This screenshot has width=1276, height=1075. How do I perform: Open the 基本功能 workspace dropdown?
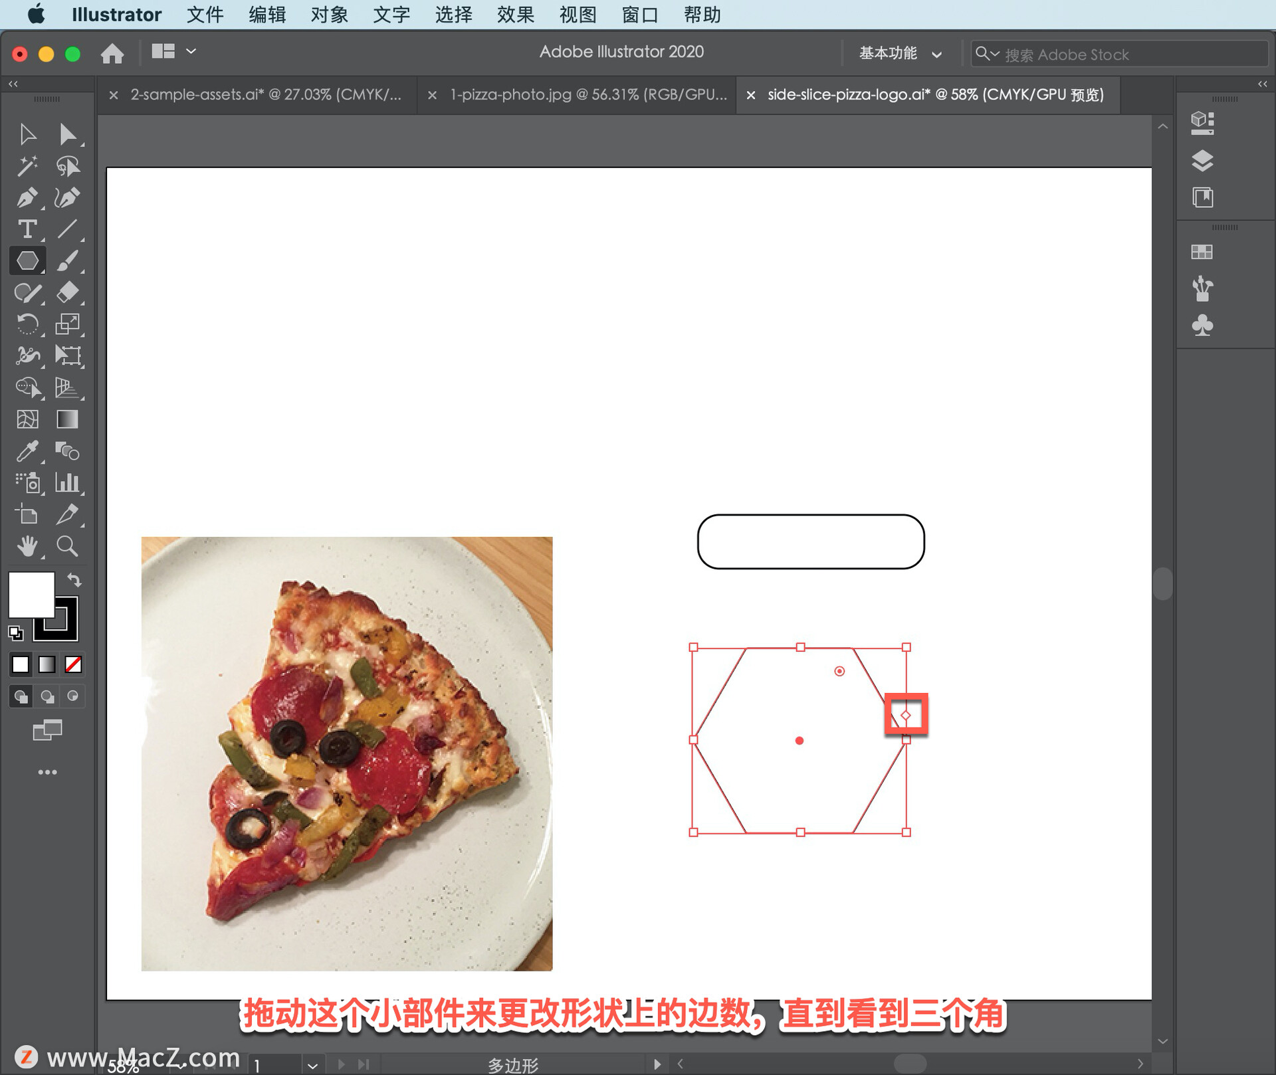point(901,53)
